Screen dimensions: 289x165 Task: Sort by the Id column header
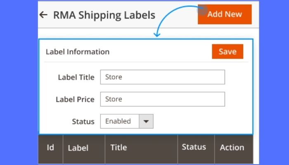point(50,147)
